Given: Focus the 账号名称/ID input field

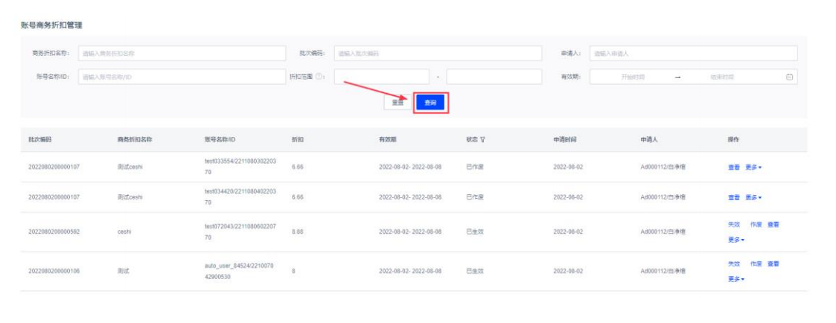Looking at the screenshot, I should (182, 77).
